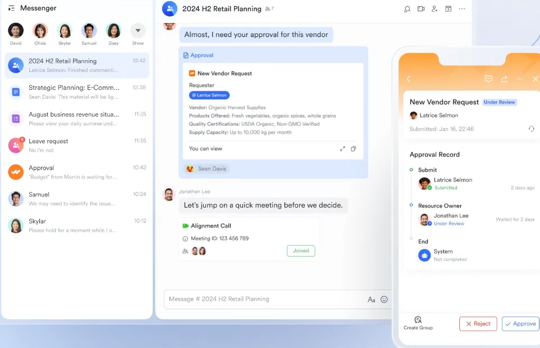This screenshot has width=540, height=348.
Task: Click the Reject button
Action: pyautogui.click(x=478, y=323)
